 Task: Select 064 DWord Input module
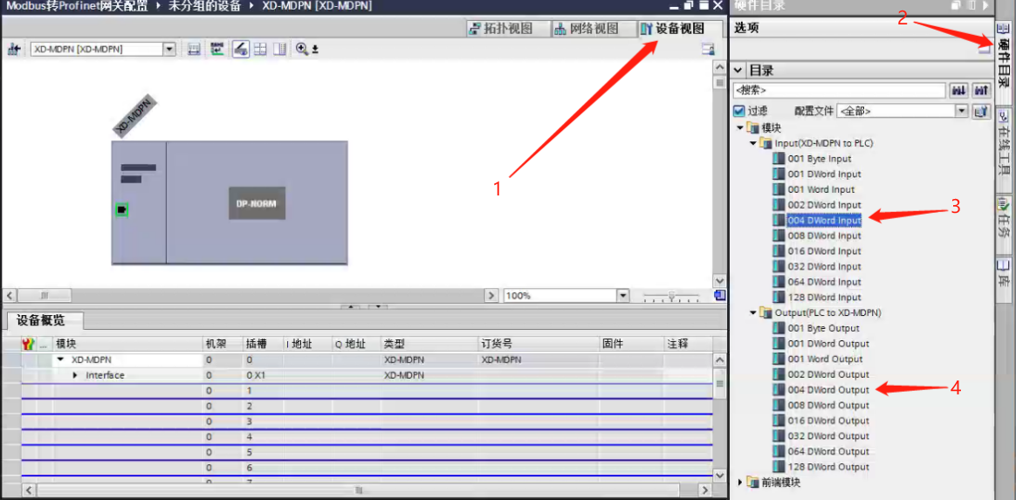point(824,283)
